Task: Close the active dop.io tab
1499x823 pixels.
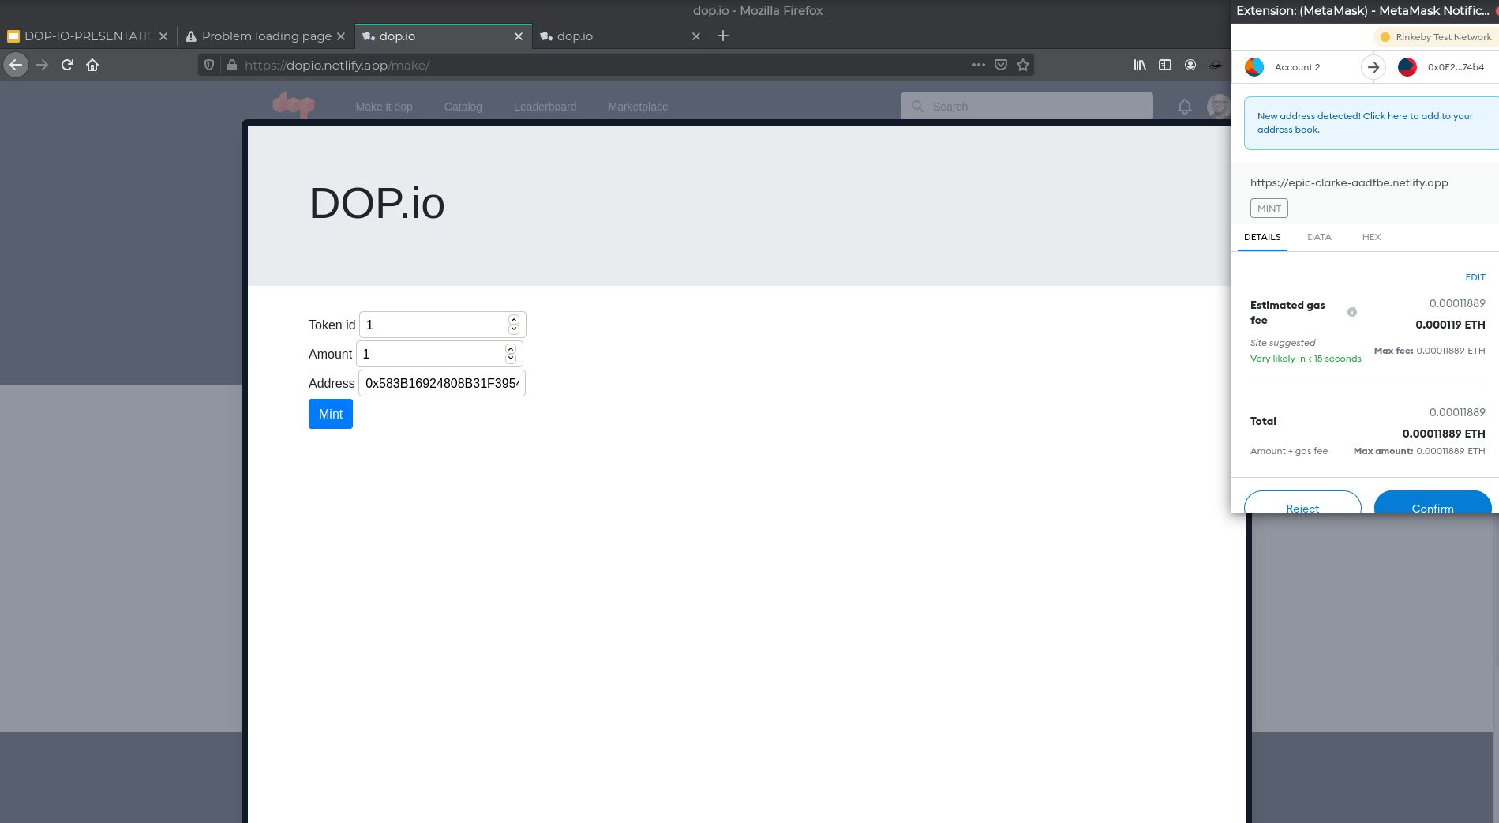Action: click(519, 36)
